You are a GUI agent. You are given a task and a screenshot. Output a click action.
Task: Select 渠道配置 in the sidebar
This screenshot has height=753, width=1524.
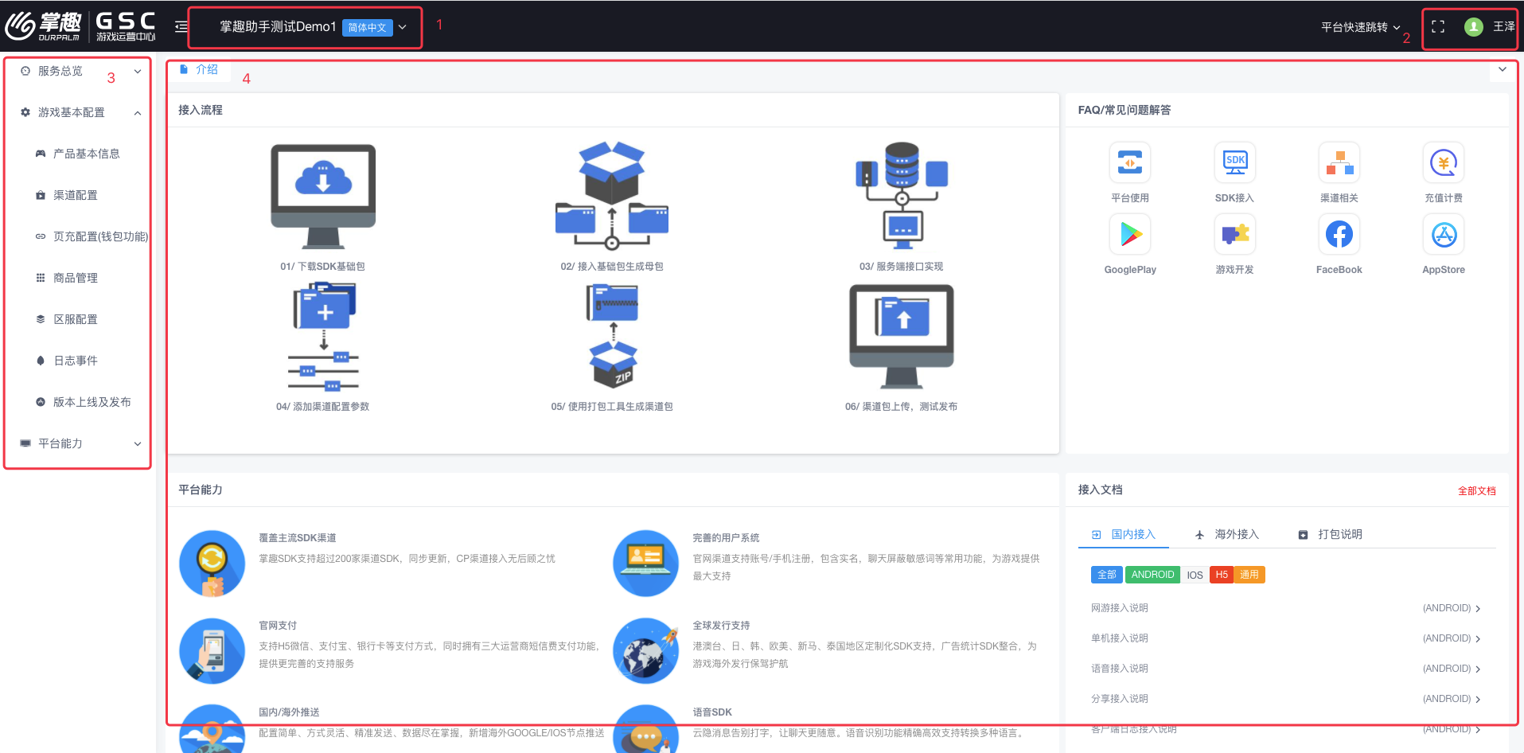(76, 195)
